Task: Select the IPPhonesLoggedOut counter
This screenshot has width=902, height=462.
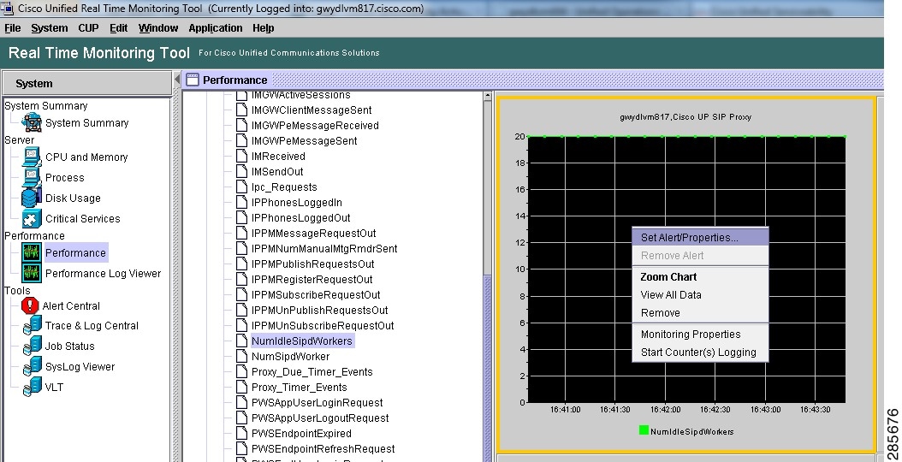Action: [301, 218]
